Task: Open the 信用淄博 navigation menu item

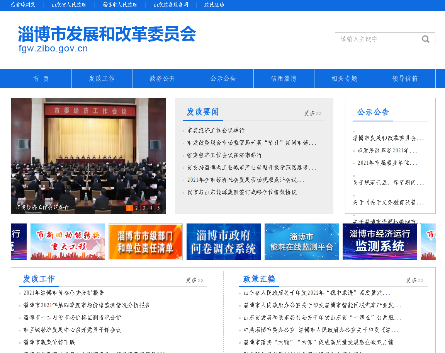Action: coord(284,78)
